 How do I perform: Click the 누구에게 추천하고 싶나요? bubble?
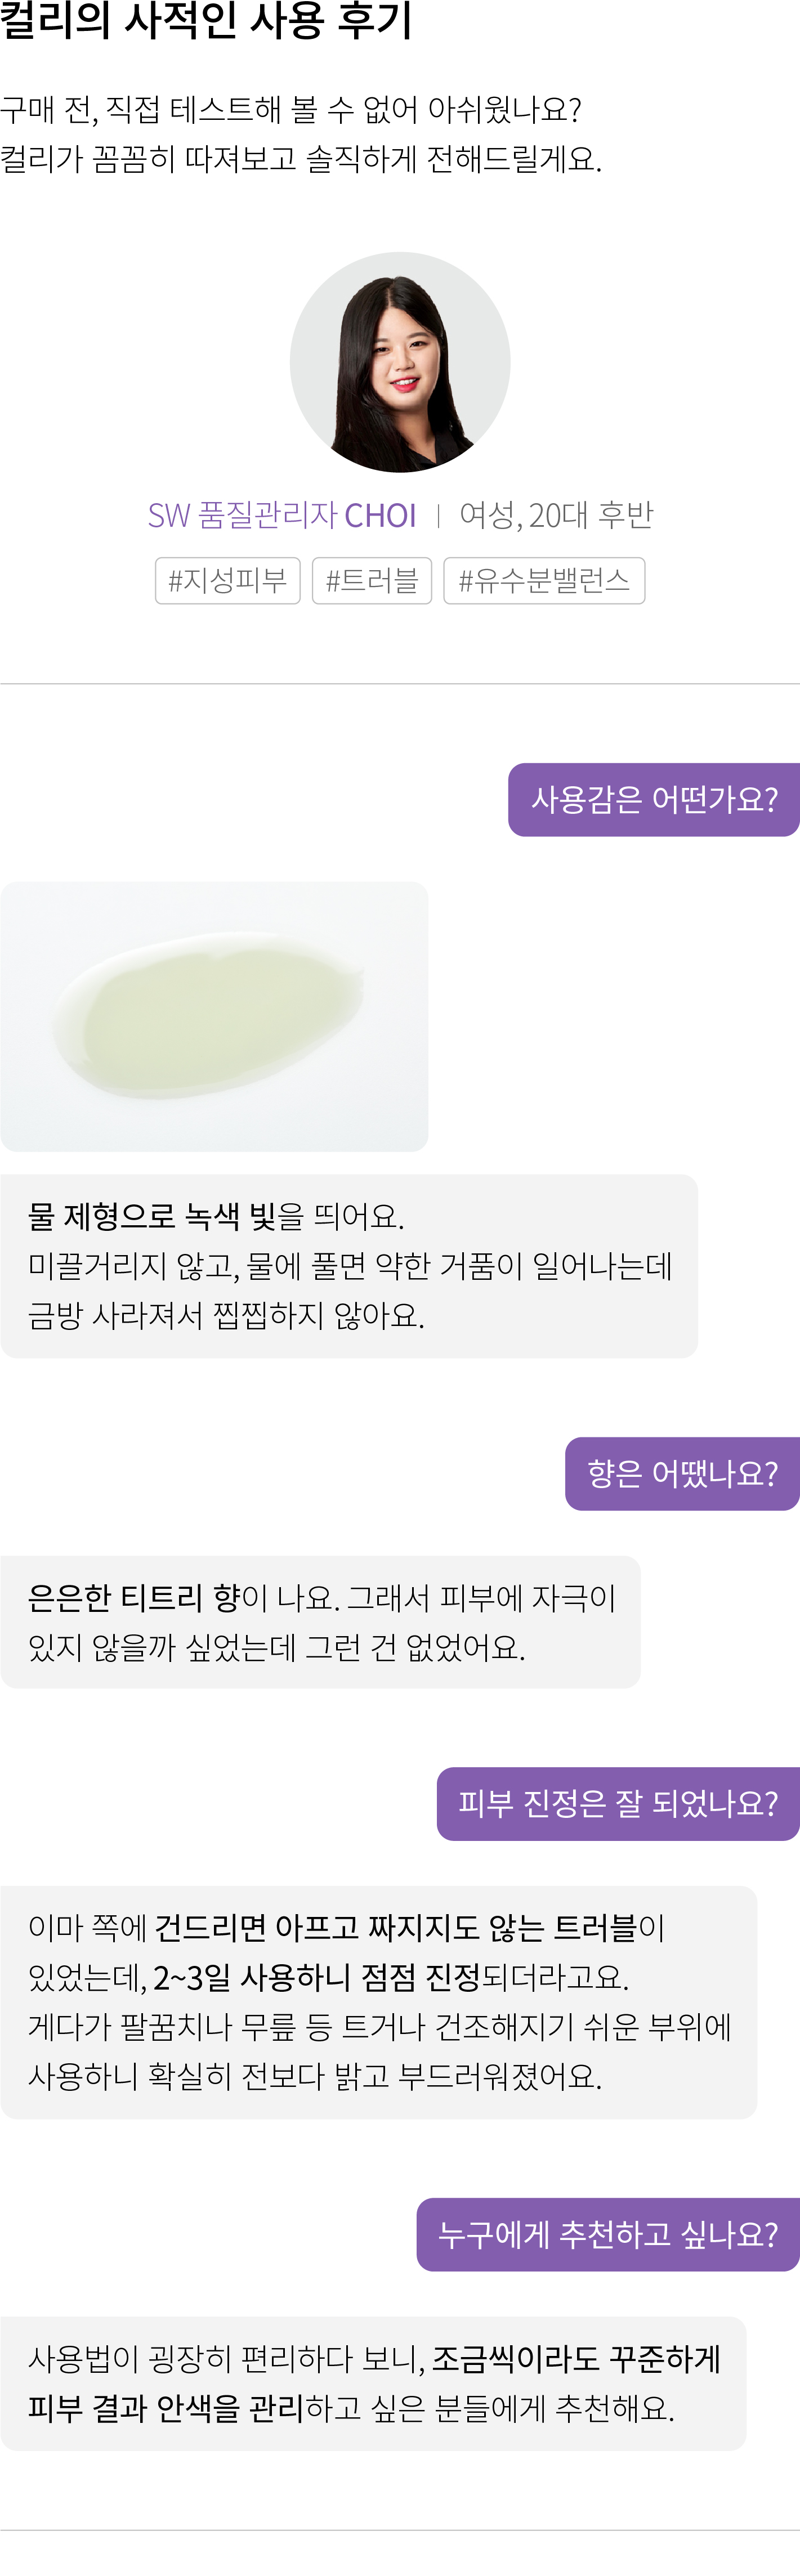pyautogui.click(x=608, y=2234)
